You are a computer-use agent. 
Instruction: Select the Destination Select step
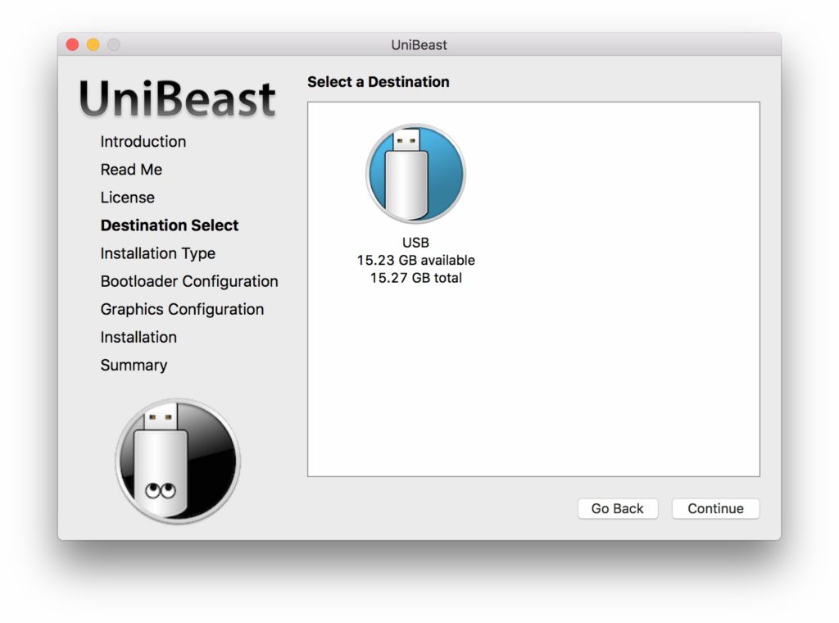[170, 225]
